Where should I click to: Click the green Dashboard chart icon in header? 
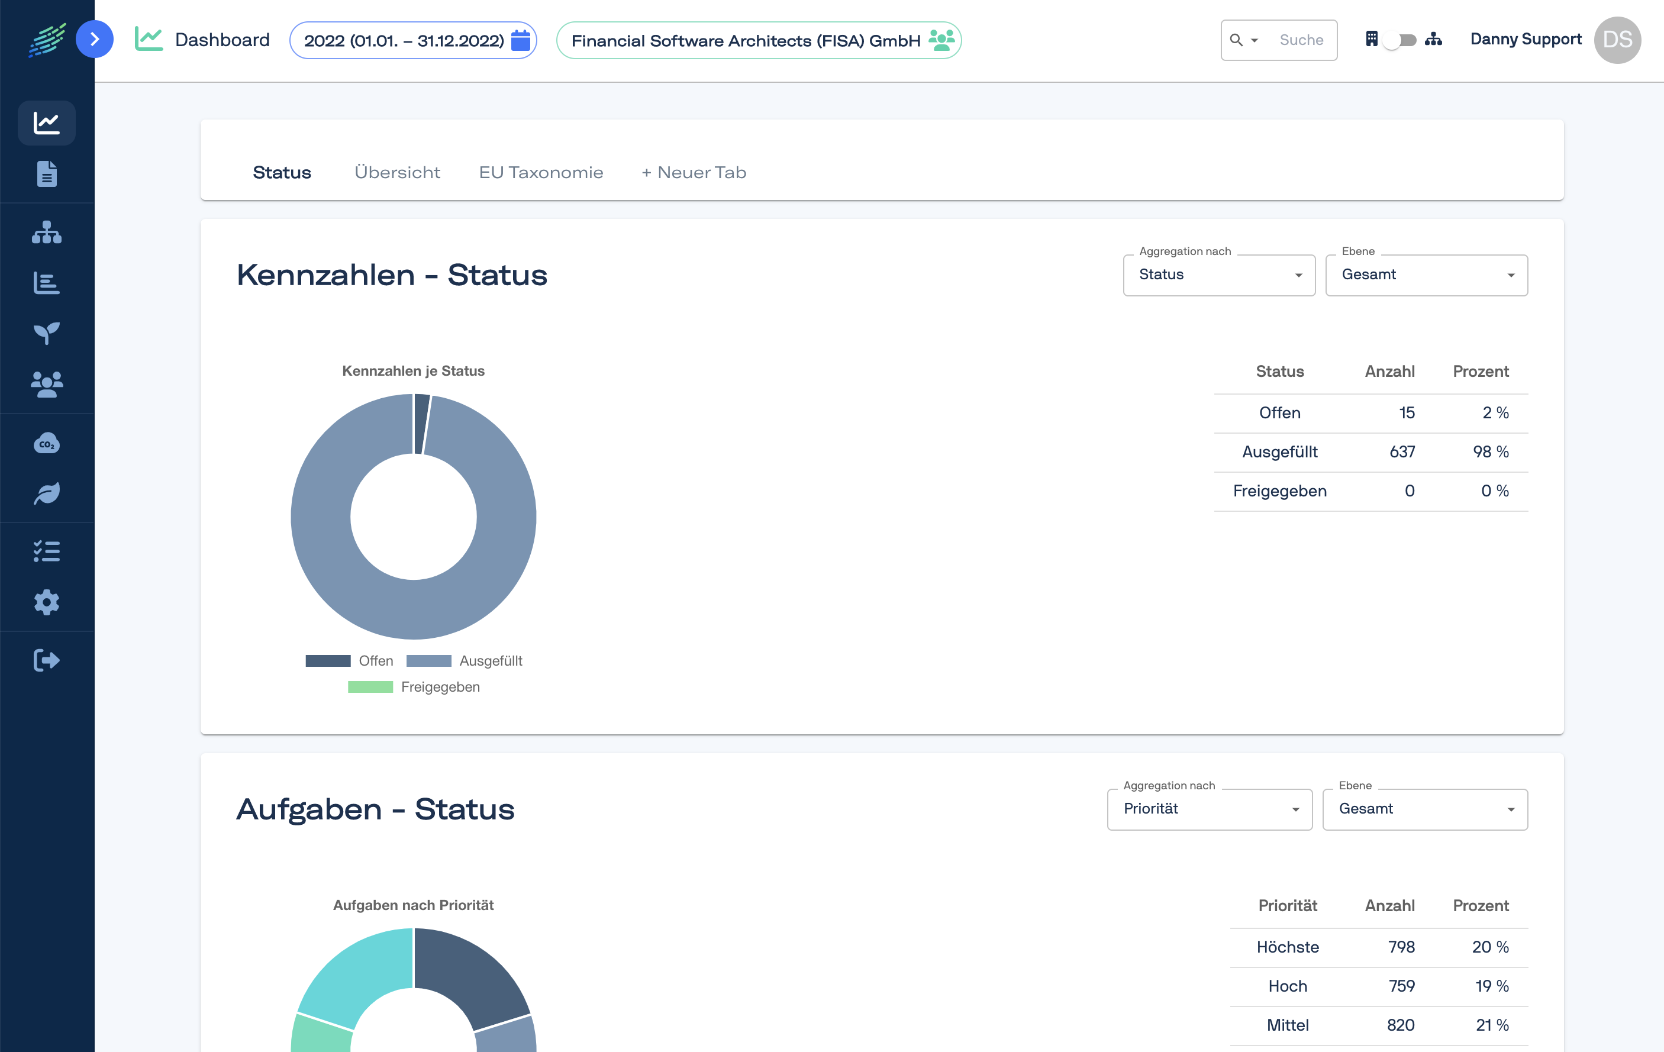point(149,38)
